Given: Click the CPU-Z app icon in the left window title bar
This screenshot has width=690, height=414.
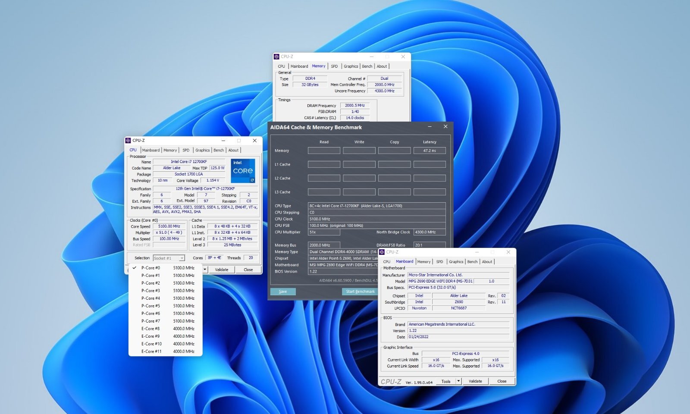Looking at the screenshot, I should click(x=128, y=141).
